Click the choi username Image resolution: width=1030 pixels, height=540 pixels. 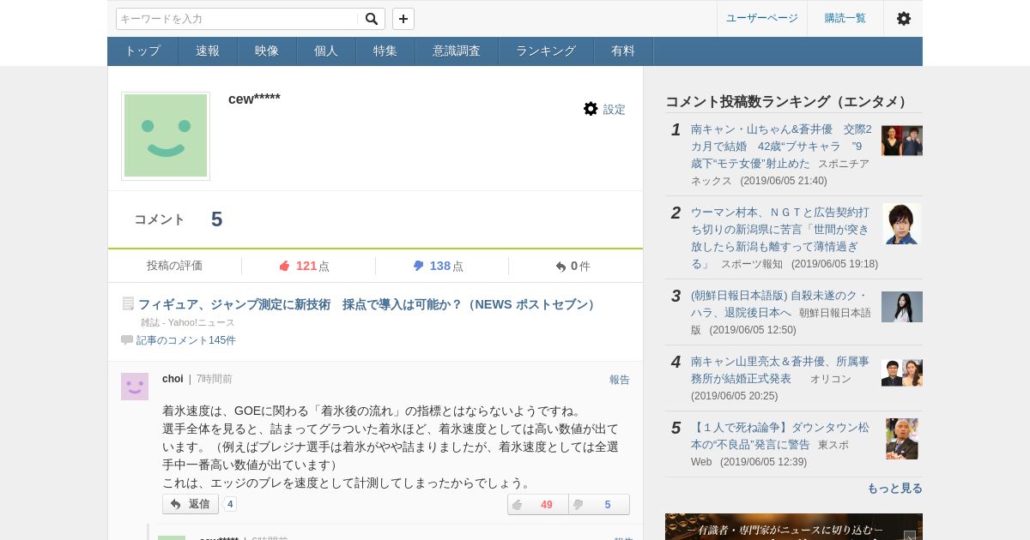[173, 379]
